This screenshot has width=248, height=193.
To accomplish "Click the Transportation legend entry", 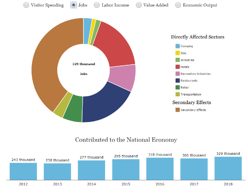I will [191, 94].
